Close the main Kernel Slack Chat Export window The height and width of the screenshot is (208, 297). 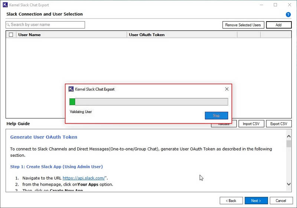click(290, 5)
